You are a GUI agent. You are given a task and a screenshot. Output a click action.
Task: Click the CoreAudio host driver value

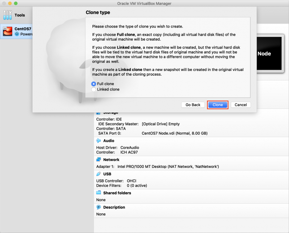click(x=130, y=148)
